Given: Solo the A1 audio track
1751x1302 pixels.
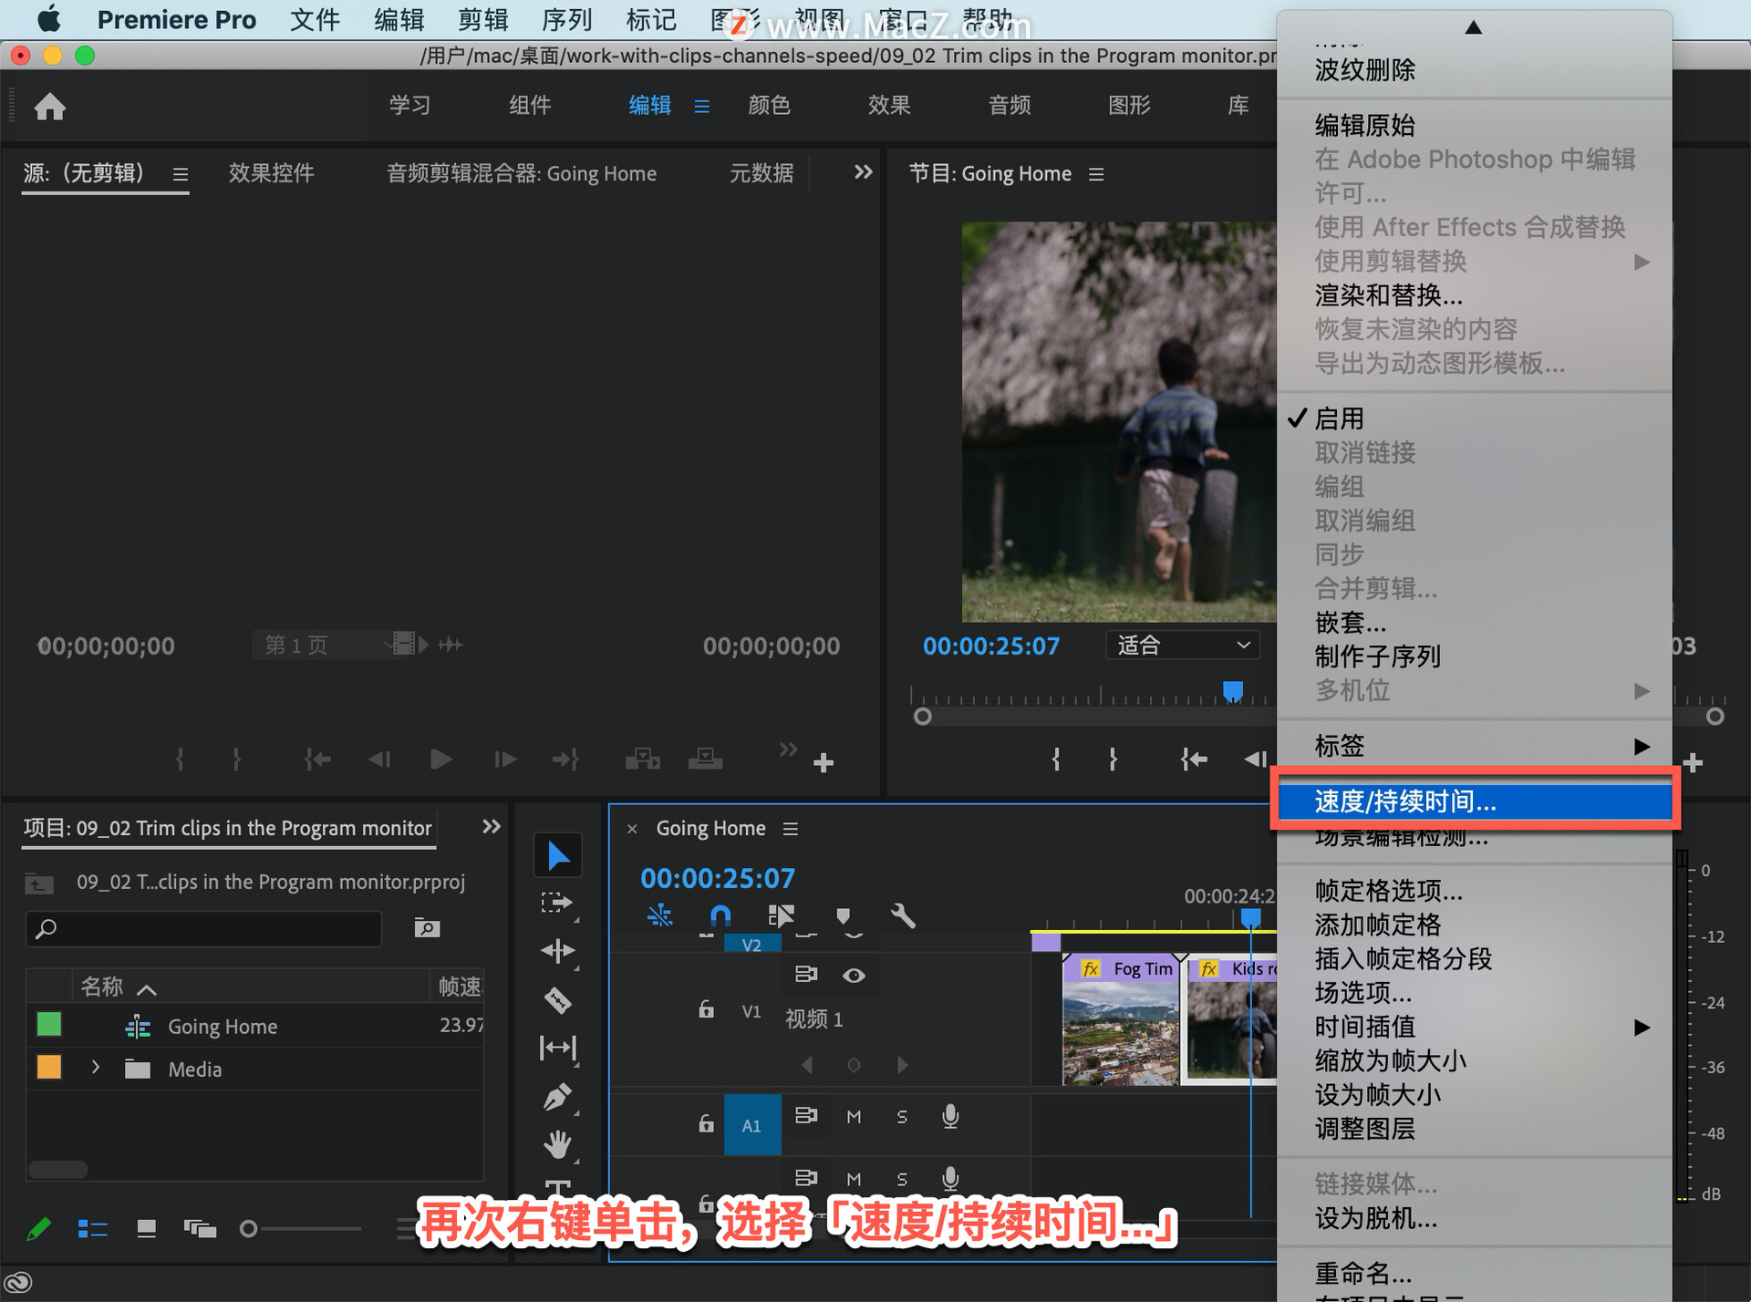Looking at the screenshot, I should [902, 1117].
